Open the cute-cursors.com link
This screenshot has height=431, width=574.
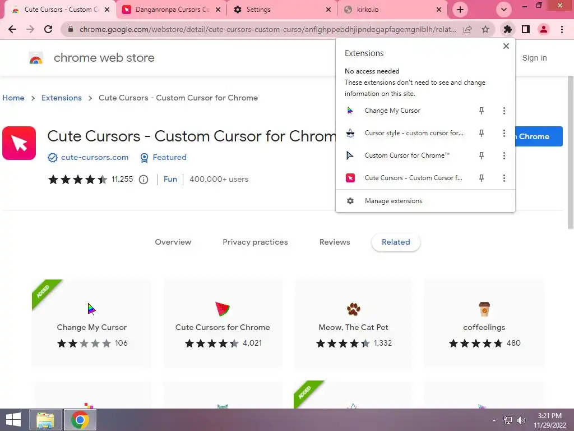point(95,158)
